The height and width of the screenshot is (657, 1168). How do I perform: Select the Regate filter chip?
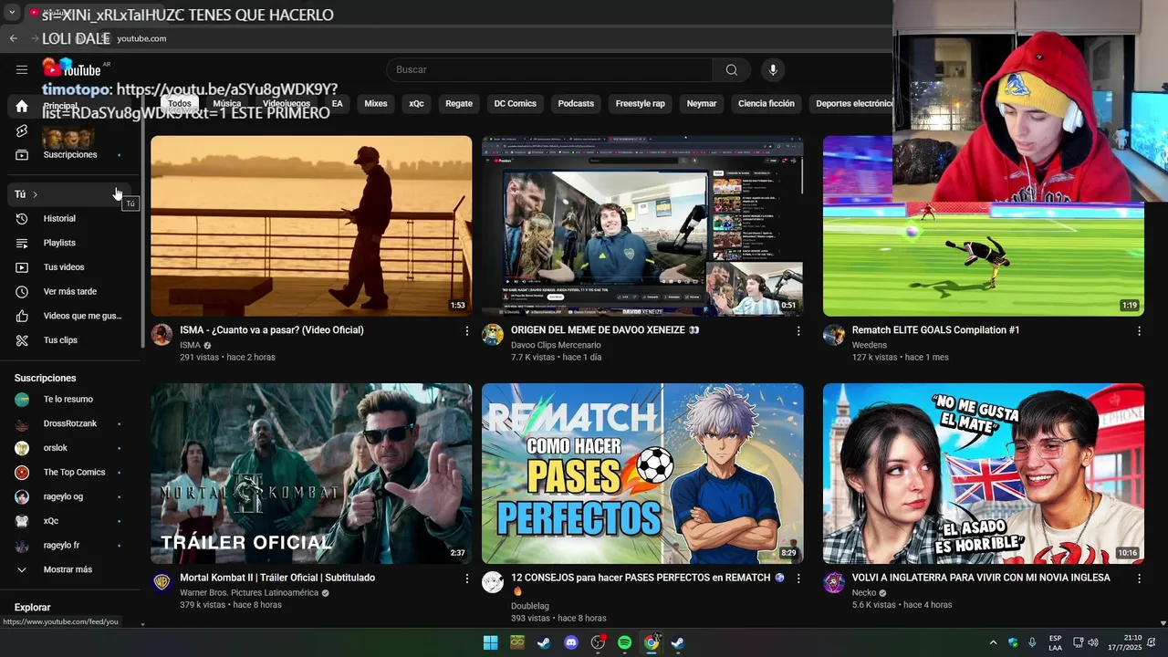click(x=459, y=104)
